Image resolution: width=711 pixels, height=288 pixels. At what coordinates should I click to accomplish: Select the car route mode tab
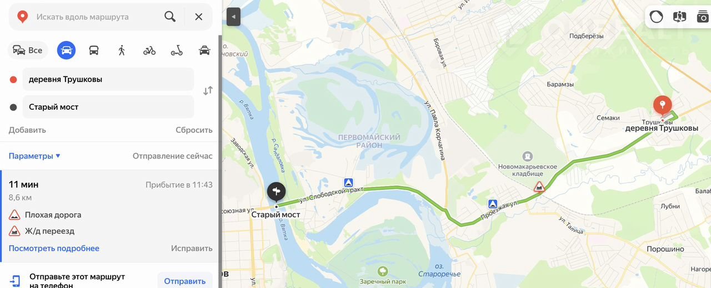[66, 50]
